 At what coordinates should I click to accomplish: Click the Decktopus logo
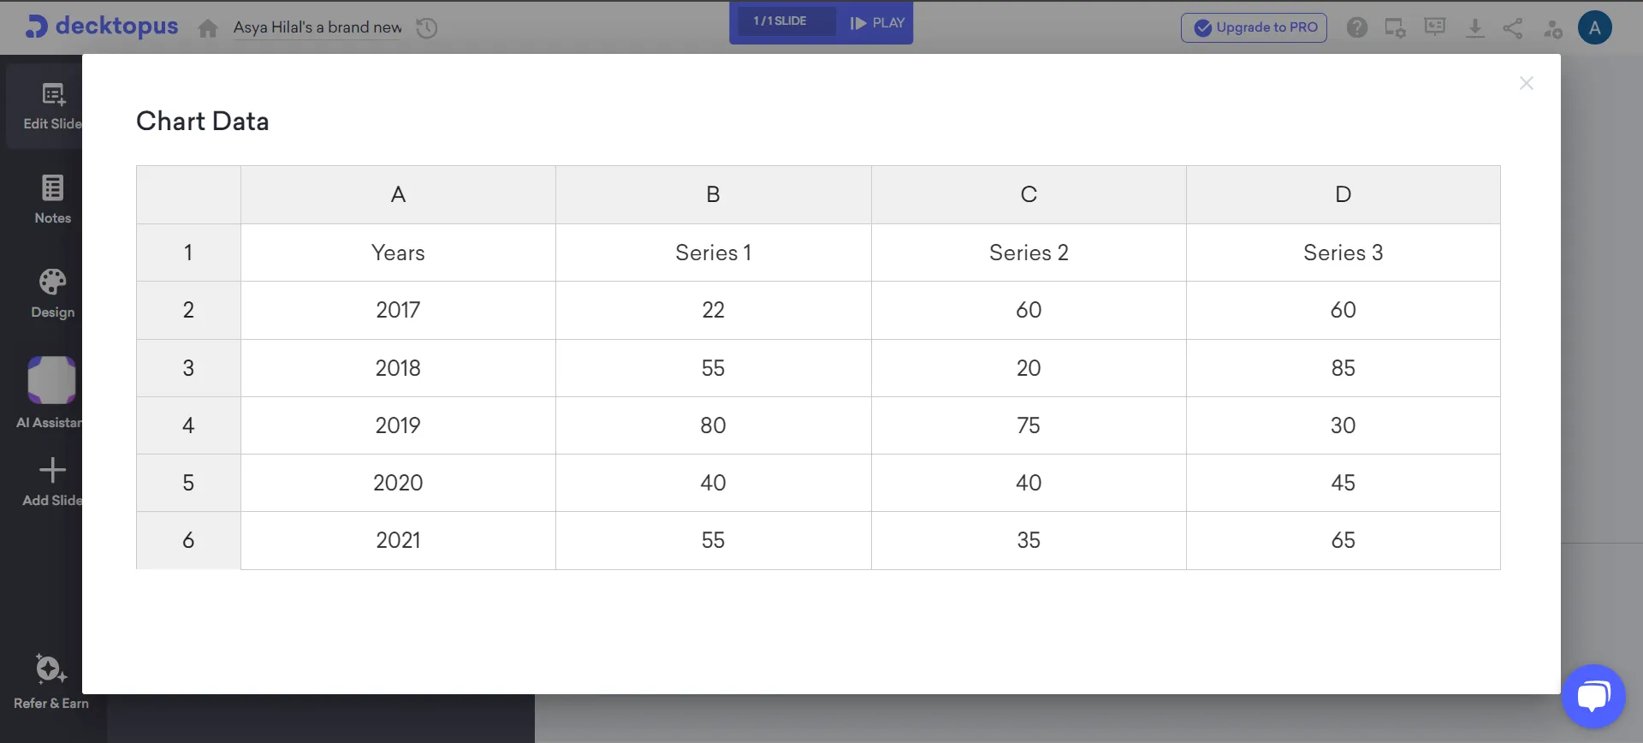tap(101, 26)
